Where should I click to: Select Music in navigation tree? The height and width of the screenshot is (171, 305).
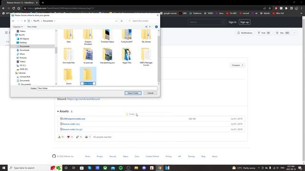point(22,54)
